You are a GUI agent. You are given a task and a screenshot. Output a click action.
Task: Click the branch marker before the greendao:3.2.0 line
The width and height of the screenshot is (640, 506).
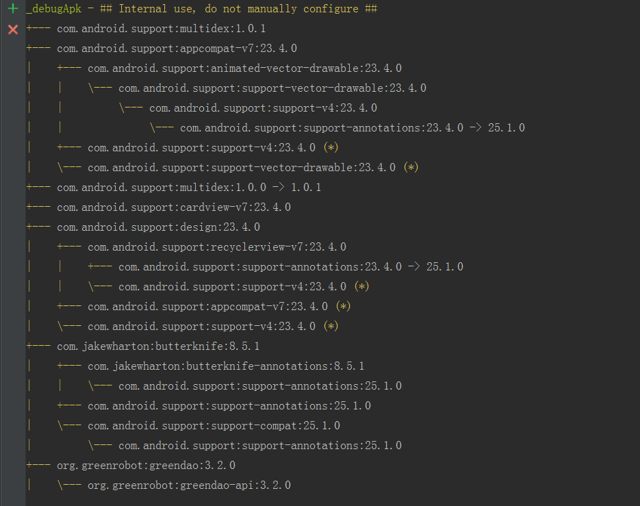coord(38,465)
